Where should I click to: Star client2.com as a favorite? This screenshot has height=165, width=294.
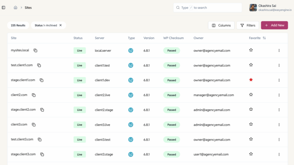tap(251, 95)
